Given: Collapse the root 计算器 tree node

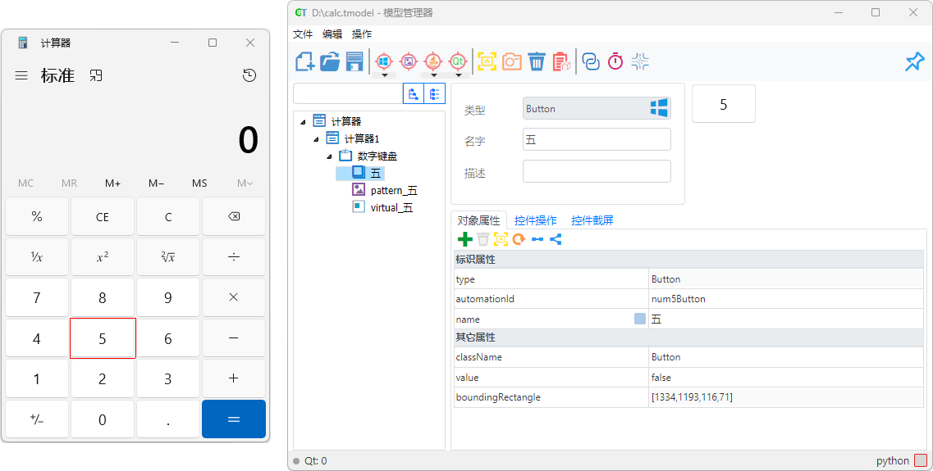Looking at the screenshot, I should 304,122.
